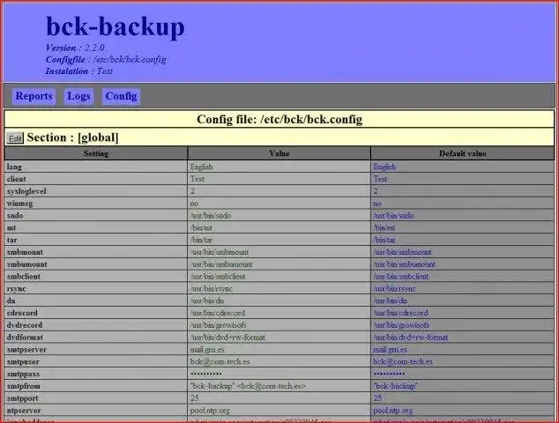Click the bck-backup page title
The width and height of the screenshot is (559, 423).
click(x=116, y=26)
